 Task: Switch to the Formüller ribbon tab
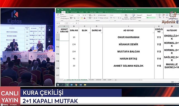(x=81, y=12)
